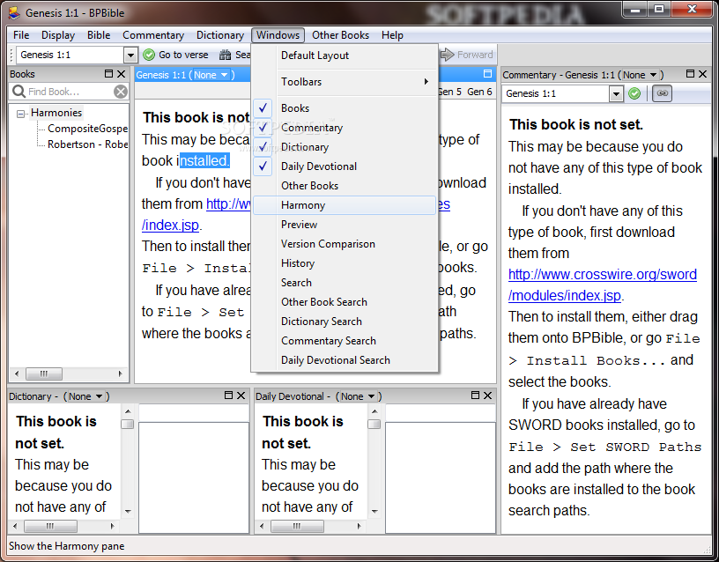This screenshot has height=562, width=719.
Task: Click the Dictionary pane vertical scroll thumb
Action: pyautogui.click(x=127, y=424)
